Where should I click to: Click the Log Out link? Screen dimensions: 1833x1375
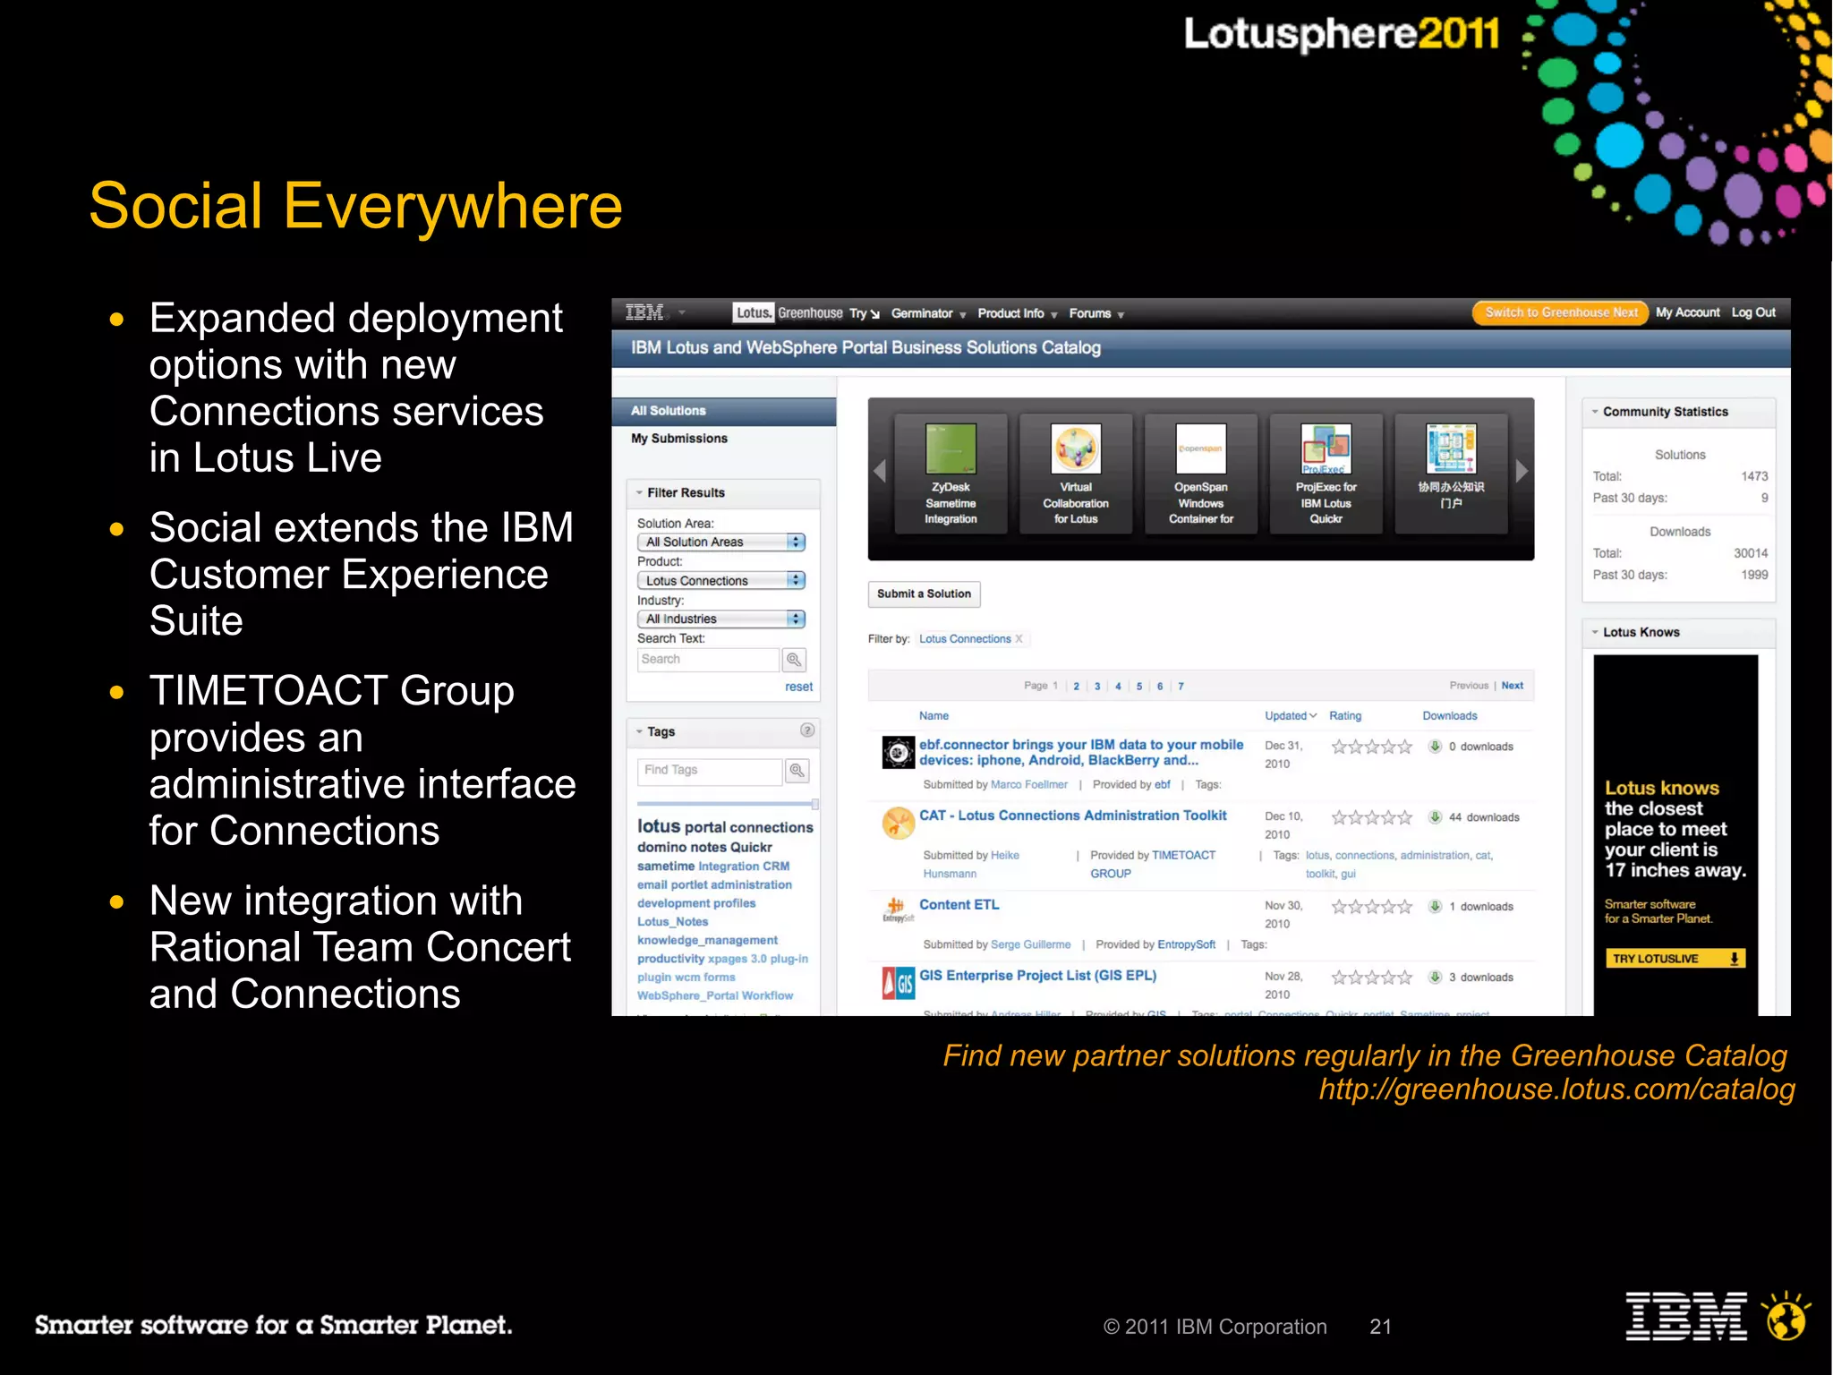pyautogui.click(x=1753, y=312)
